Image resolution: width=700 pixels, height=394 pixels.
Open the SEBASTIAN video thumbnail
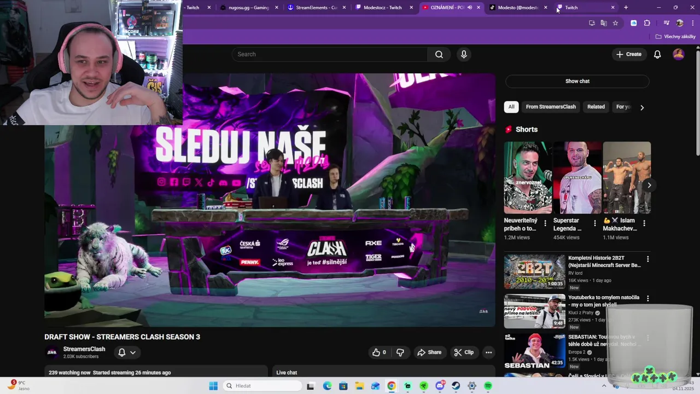click(534, 351)
